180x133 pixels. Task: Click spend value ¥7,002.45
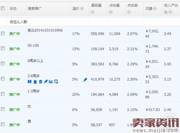pyautogui.click(x=152, y=34)
